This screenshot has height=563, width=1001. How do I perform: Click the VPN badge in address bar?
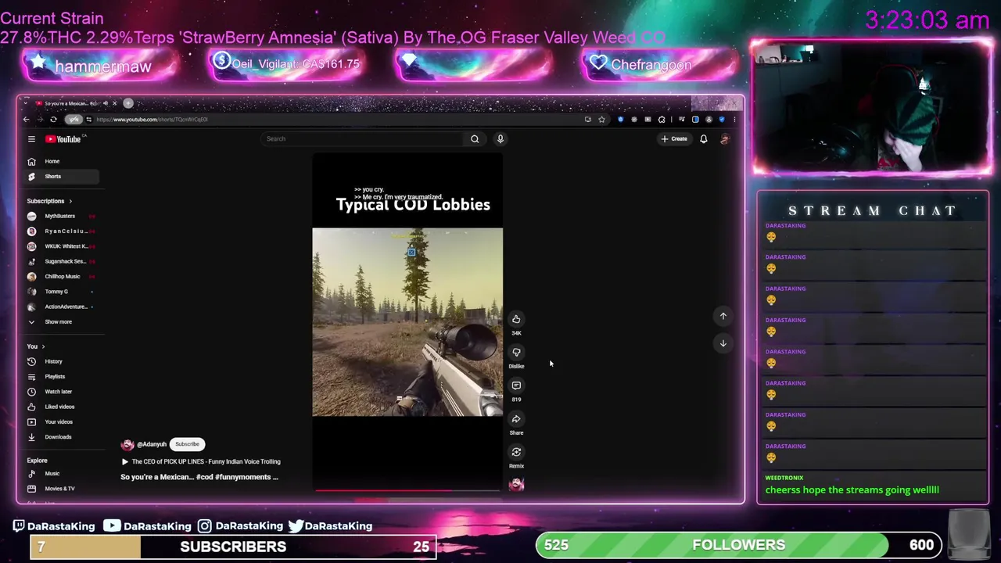[x=74, y=120]
